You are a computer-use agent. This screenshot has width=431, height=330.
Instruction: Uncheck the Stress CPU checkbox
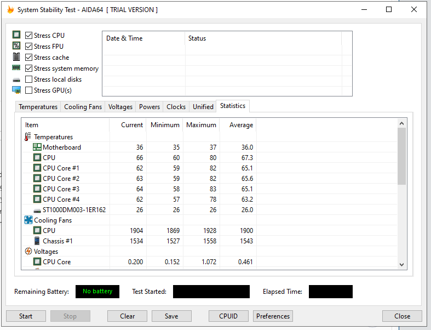click(x=28, y=35)
